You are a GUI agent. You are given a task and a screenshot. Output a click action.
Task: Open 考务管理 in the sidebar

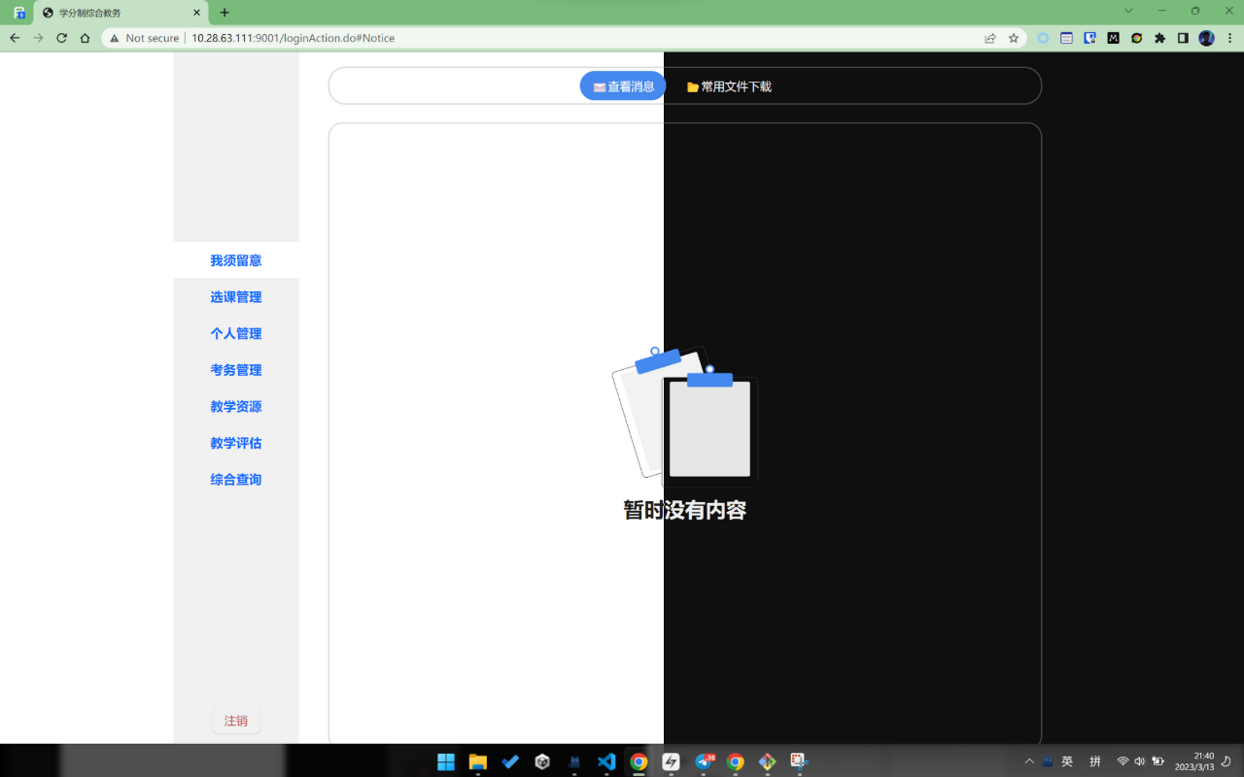236,370
